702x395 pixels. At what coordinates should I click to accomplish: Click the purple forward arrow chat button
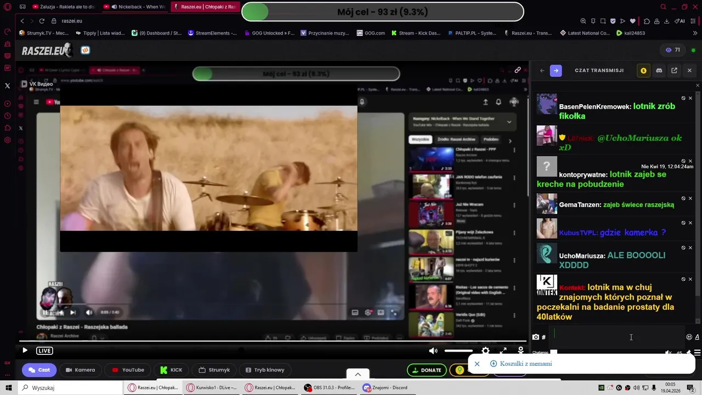tap(556, 70)
